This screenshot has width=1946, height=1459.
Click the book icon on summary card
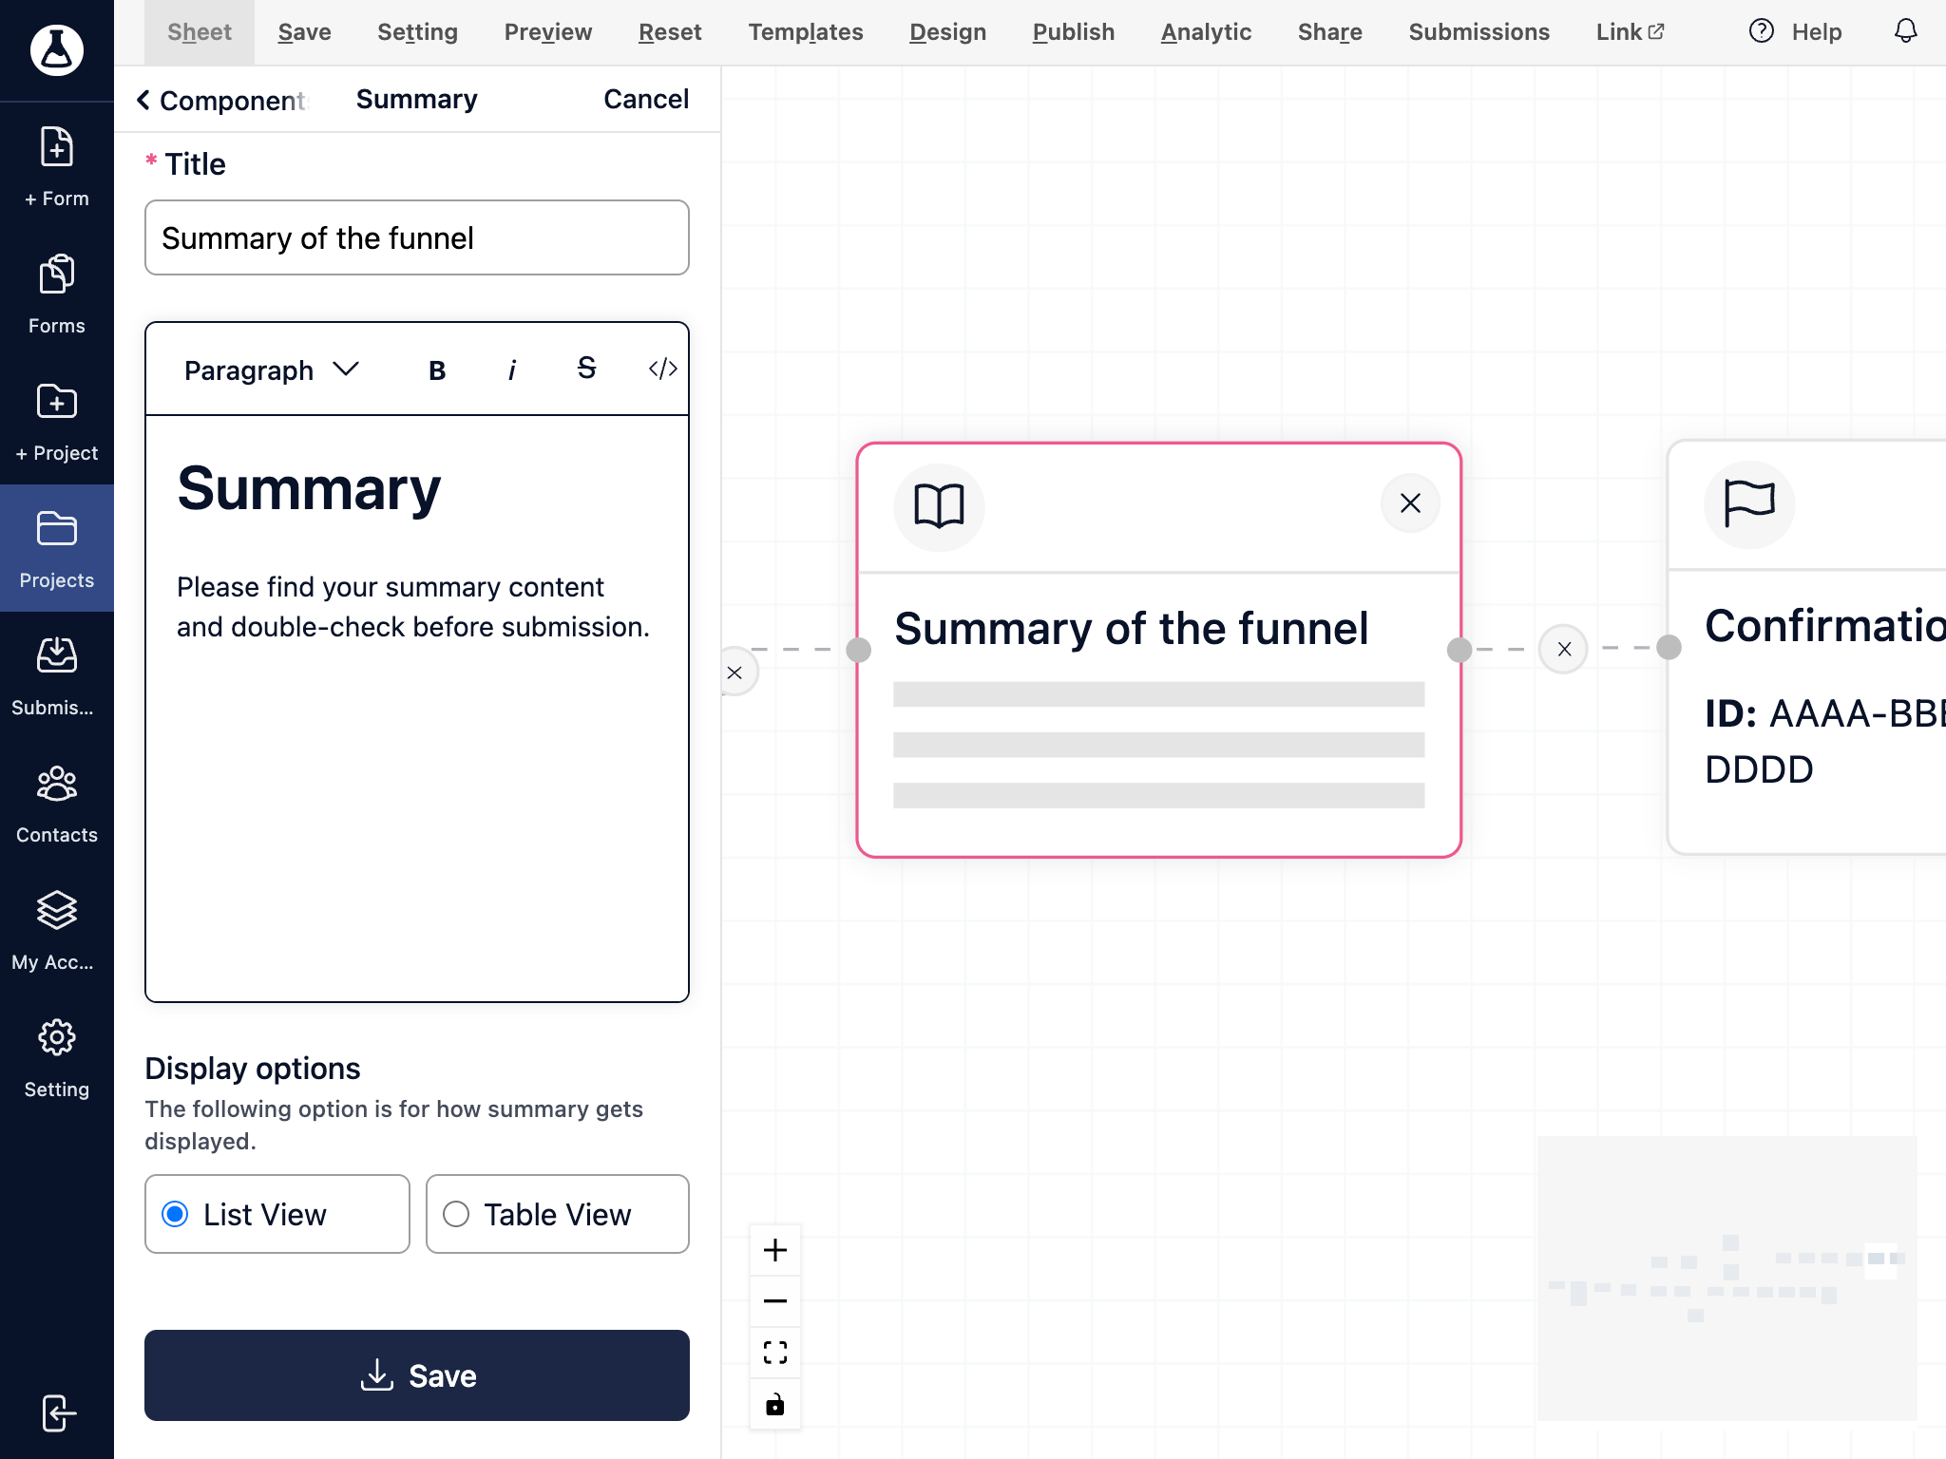[x=939, y=506]
